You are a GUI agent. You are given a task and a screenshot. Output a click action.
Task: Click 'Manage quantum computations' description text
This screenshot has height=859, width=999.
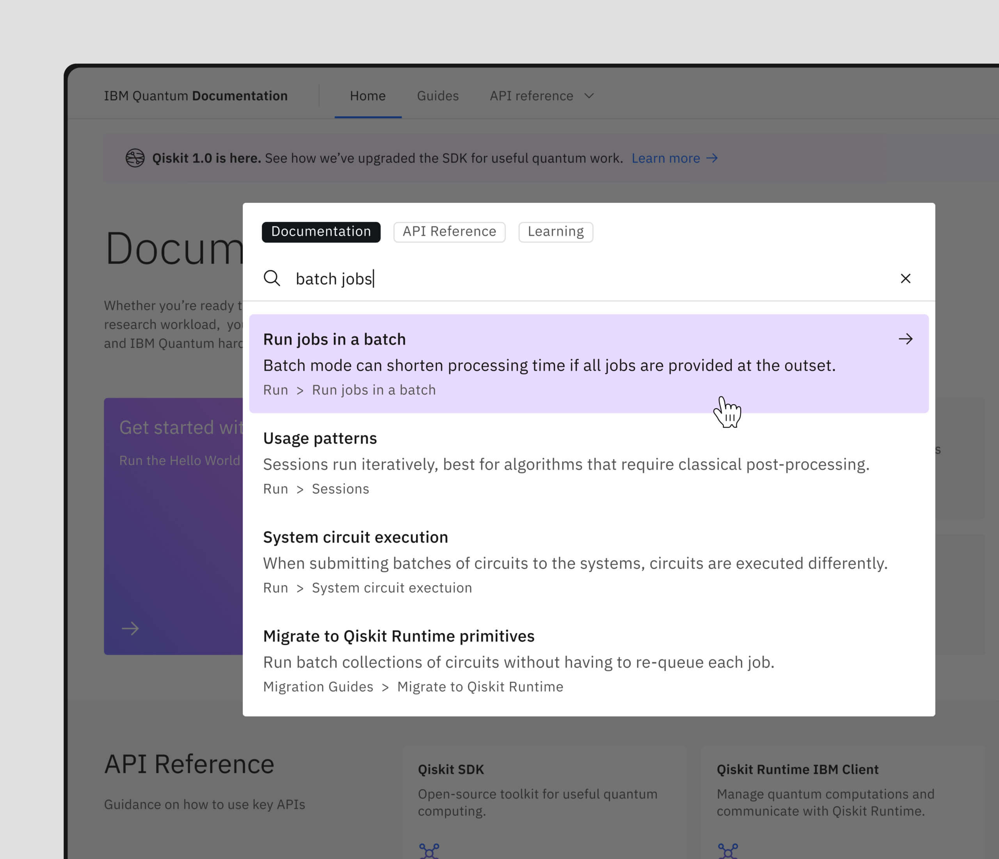825,802
